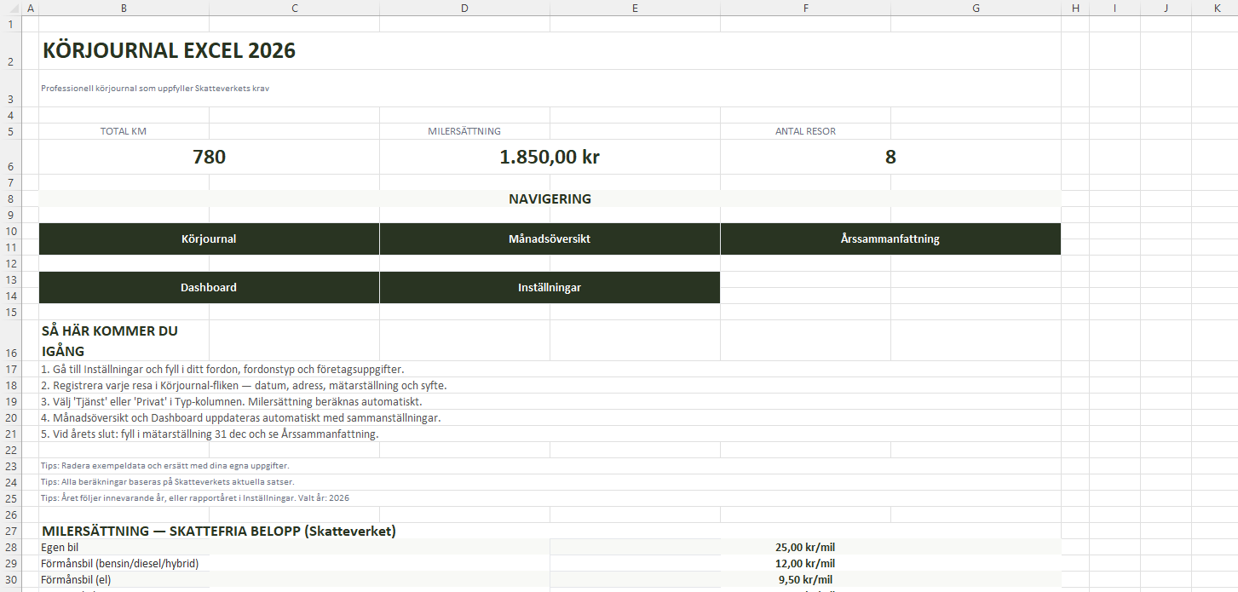
Task: Select column D header
Action: pyautogui.click(x=465, y=8)
